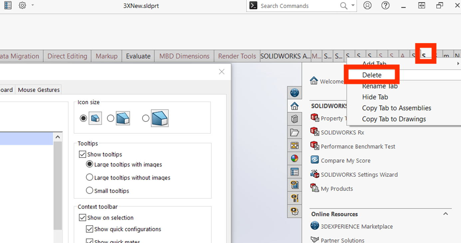Screen dimensions: 461x243
Task: Open the Custom Properties list tab
Action: coord(295,172)
